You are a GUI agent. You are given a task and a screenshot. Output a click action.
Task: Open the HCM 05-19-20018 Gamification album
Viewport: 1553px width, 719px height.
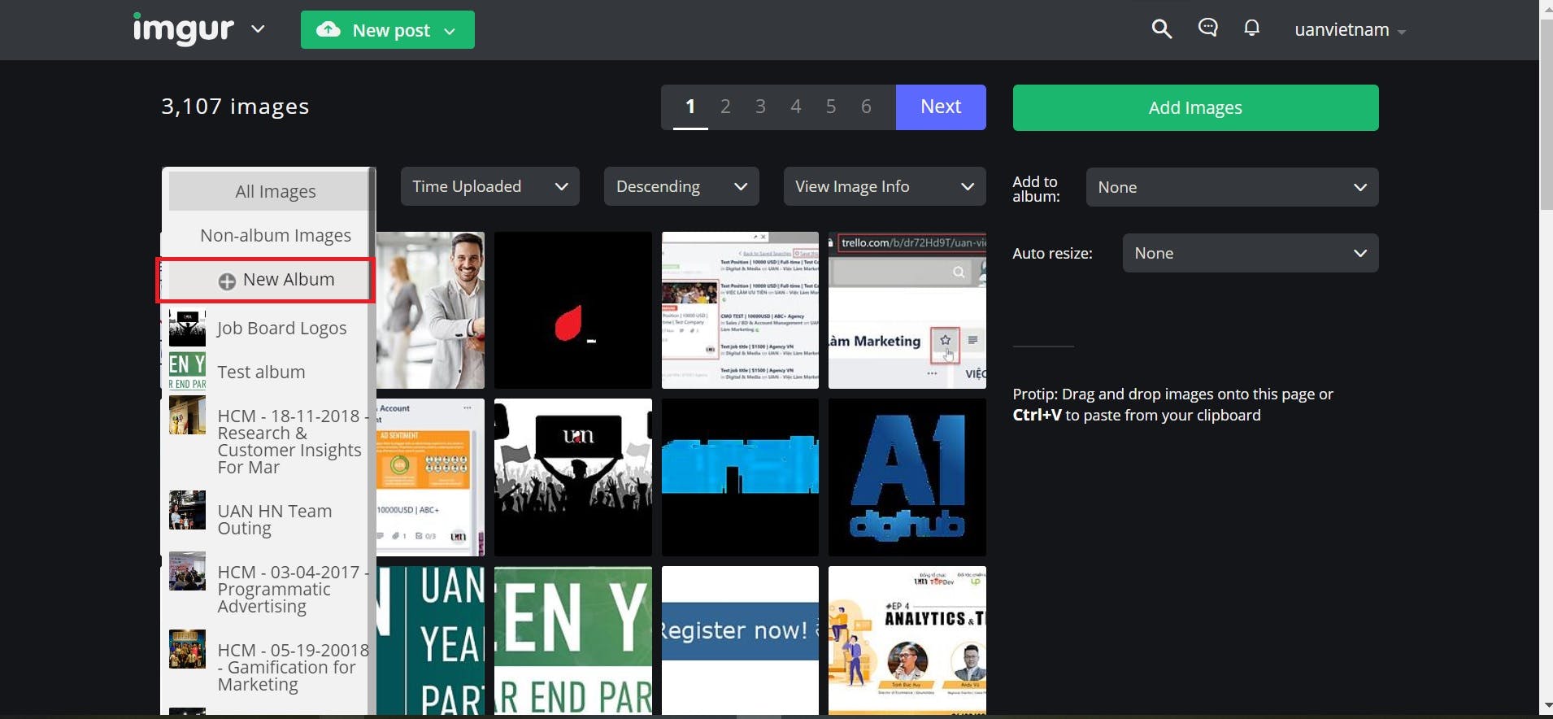click(293, 667)
